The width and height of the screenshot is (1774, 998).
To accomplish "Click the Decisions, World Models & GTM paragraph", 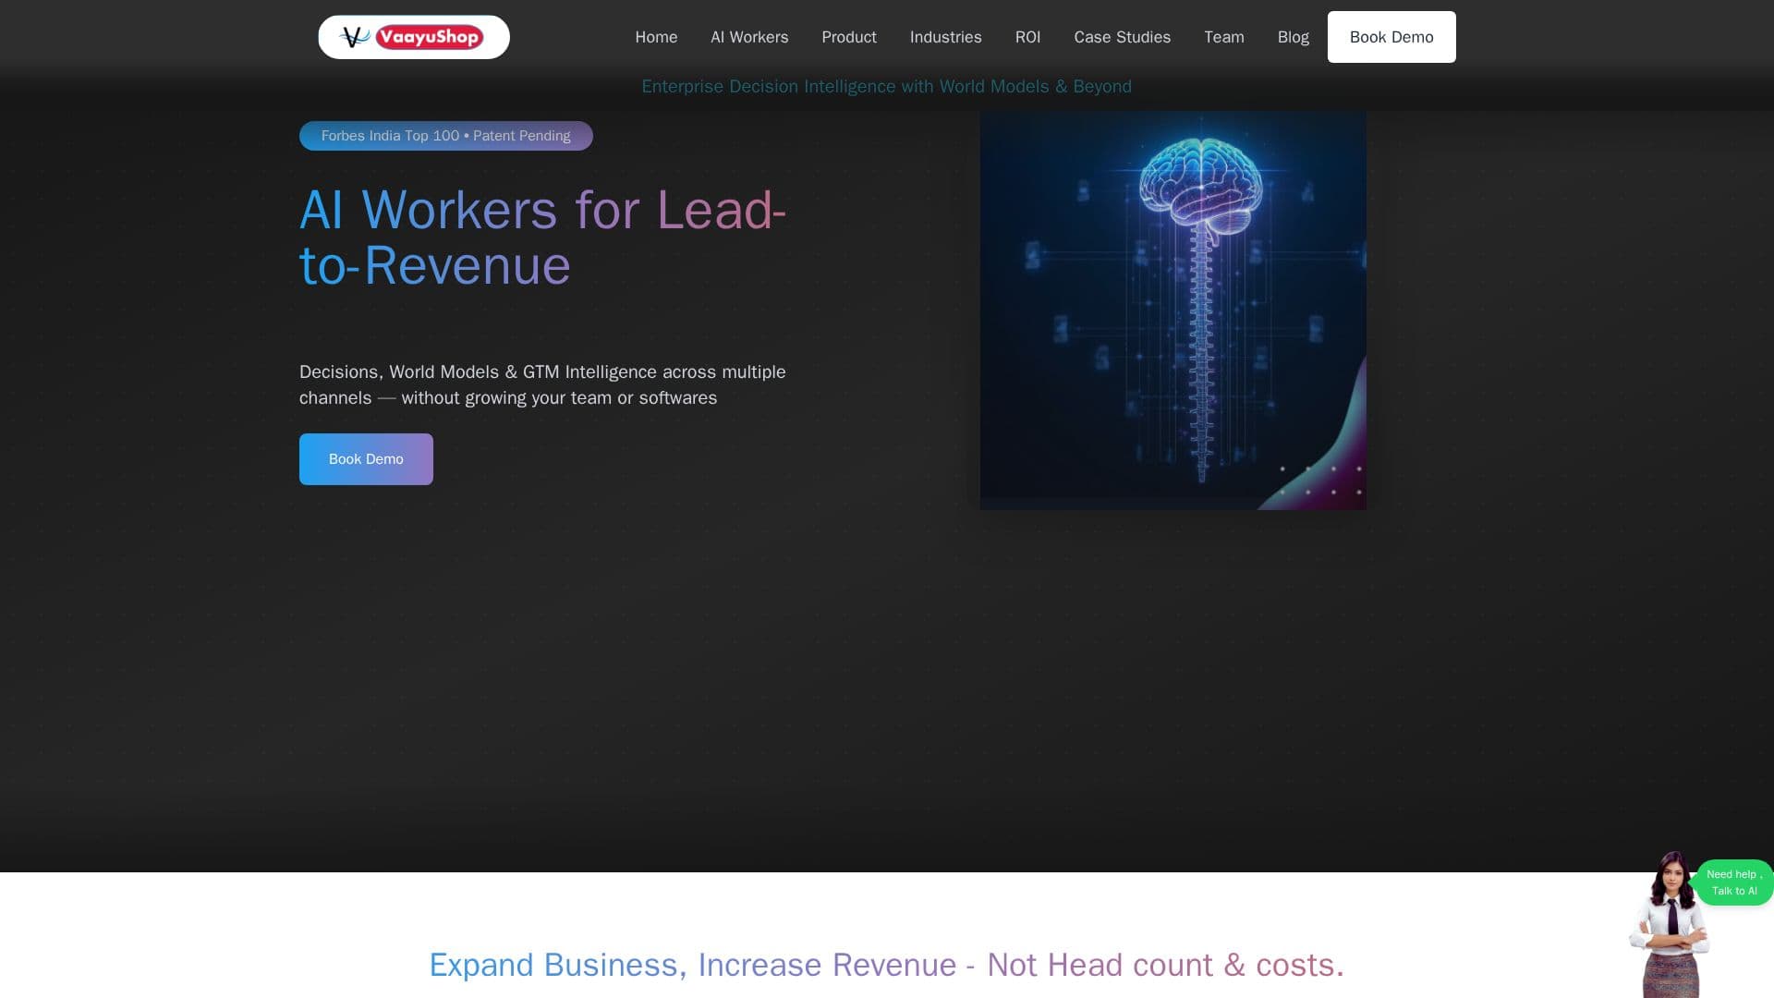I will point(542,384).
